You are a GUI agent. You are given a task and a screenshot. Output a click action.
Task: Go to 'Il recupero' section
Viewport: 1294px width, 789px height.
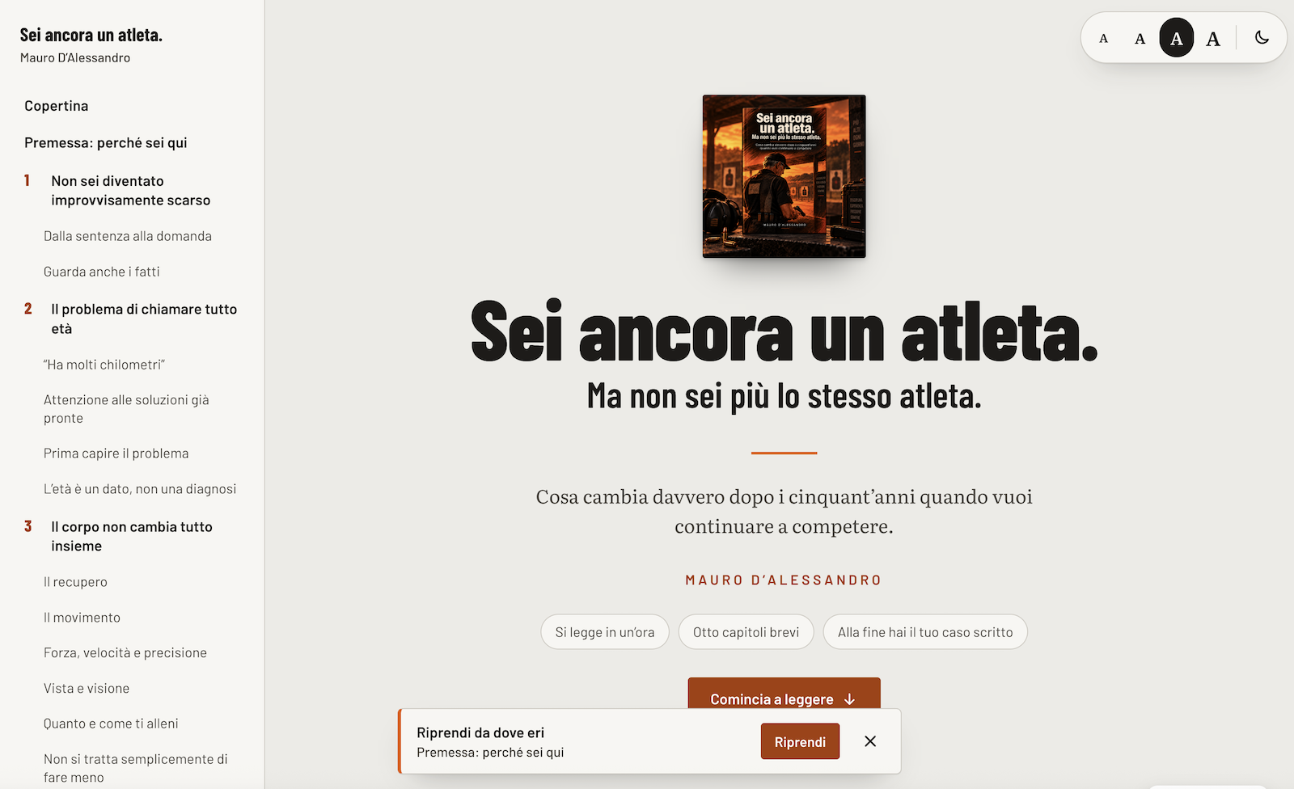[75, 582]
